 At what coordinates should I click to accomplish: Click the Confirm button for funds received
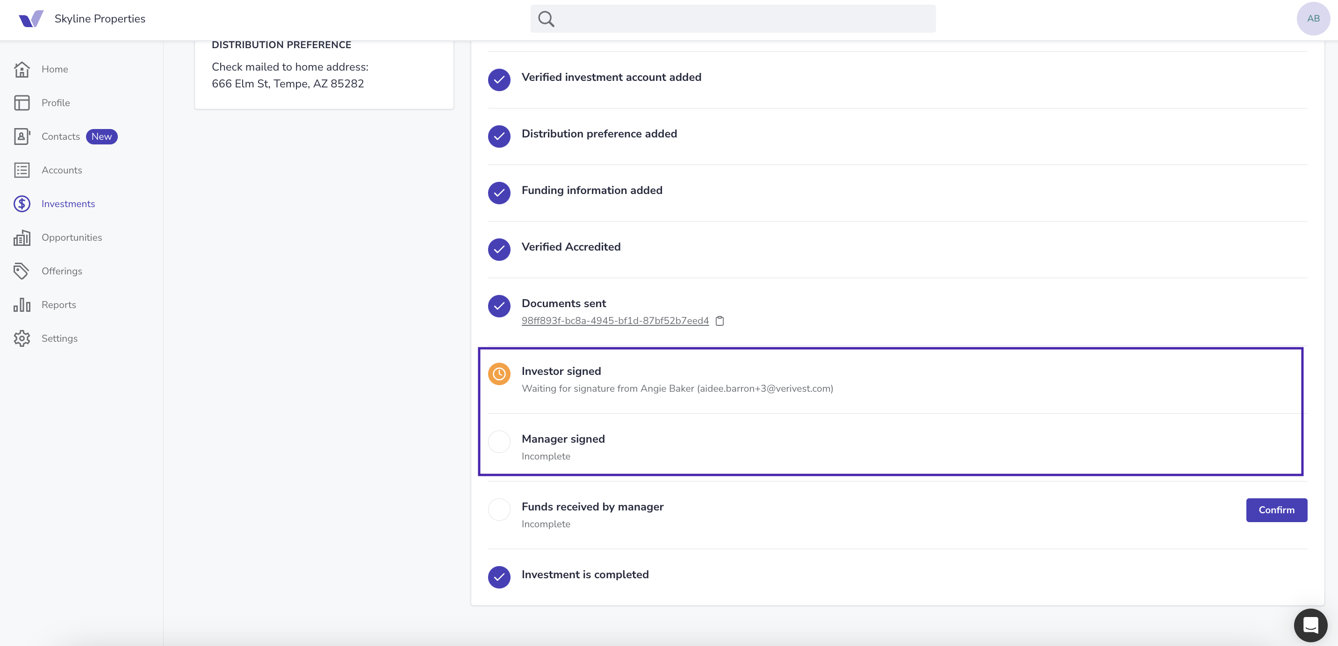click(x=1276, y=510)
